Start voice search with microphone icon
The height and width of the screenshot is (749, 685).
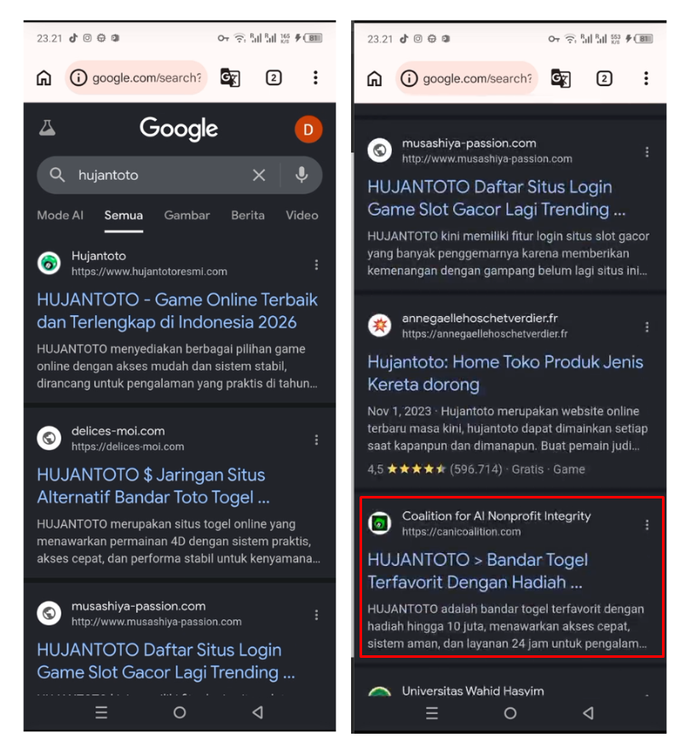(x=302, y=175)
